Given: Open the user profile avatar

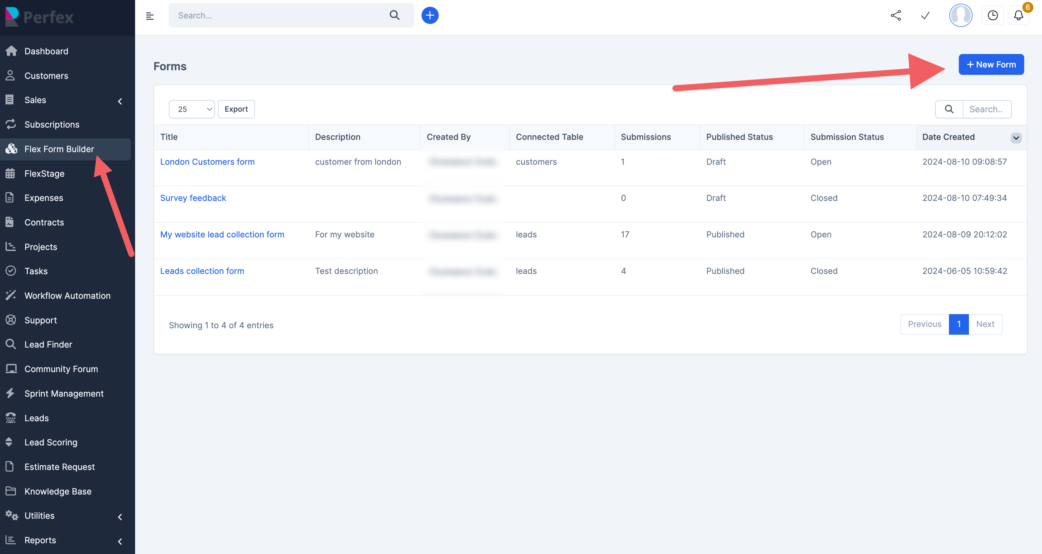Looking at the screenshot, I should point(960,15).
